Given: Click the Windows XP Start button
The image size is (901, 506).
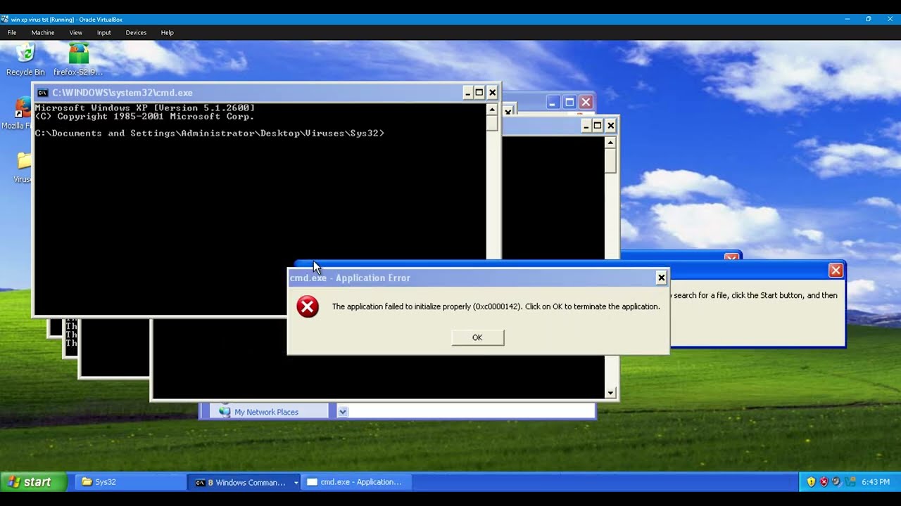Looking at the screenshot, I should coord(34,481).
